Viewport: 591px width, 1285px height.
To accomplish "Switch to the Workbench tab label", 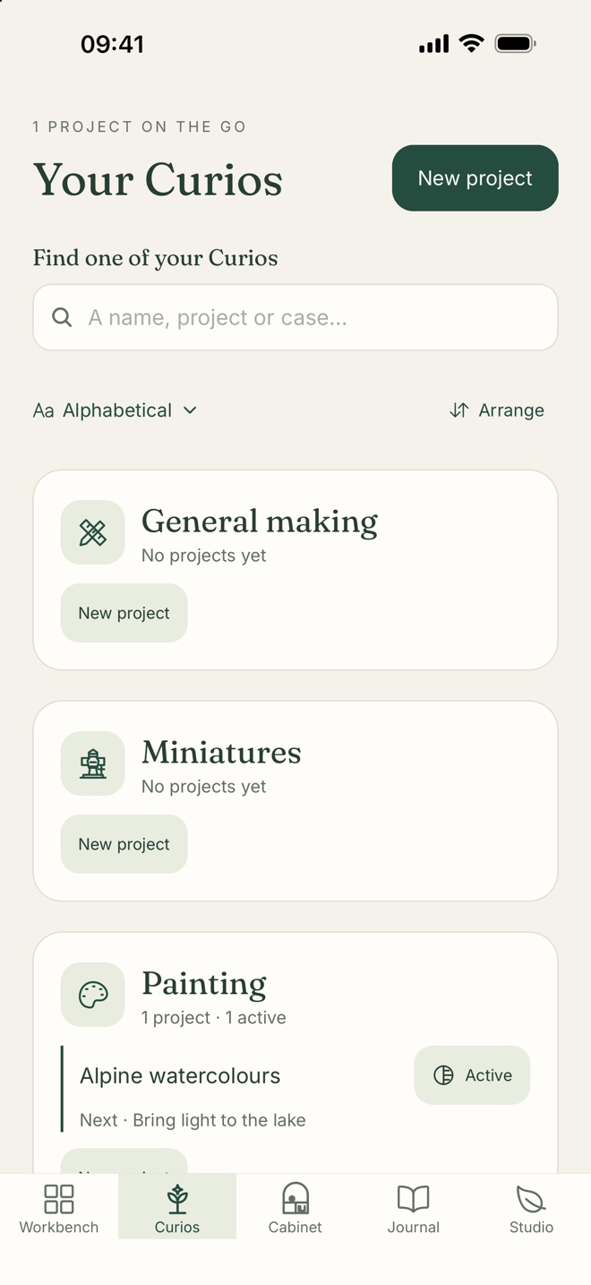I will coord(59,1228).
